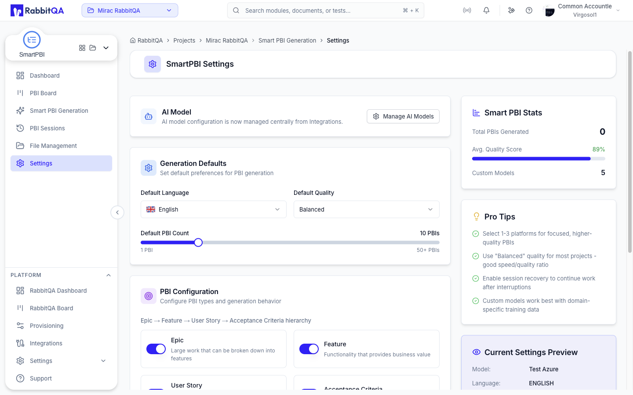This screenshot has height=395, width=633.
Task: Click the Default PBI Count slider handle
Action: (x=198, y=243)
